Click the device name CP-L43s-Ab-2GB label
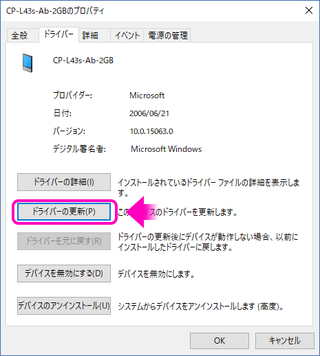This screenshot has height=356, width=320. tap(83, 60)
